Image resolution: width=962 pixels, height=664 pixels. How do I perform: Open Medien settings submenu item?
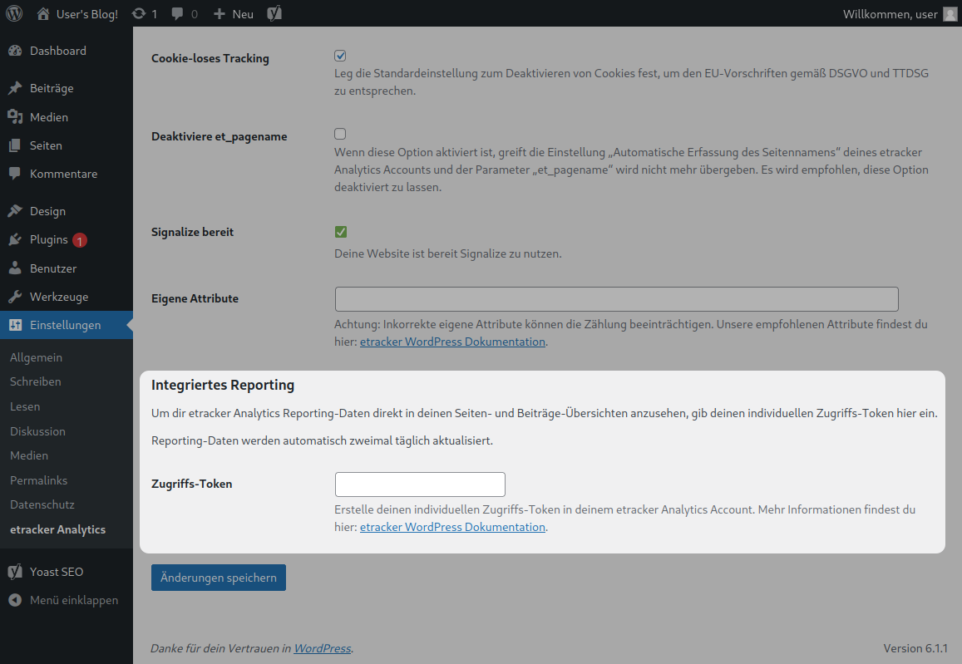tap(29, 455)
